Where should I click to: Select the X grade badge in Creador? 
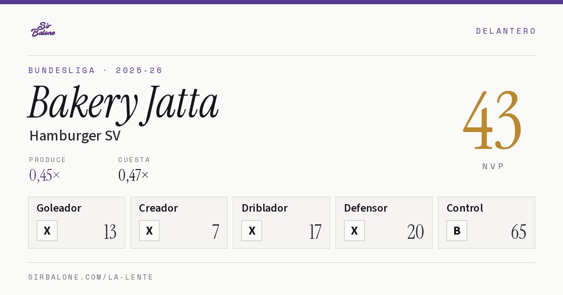coord(149,230)
